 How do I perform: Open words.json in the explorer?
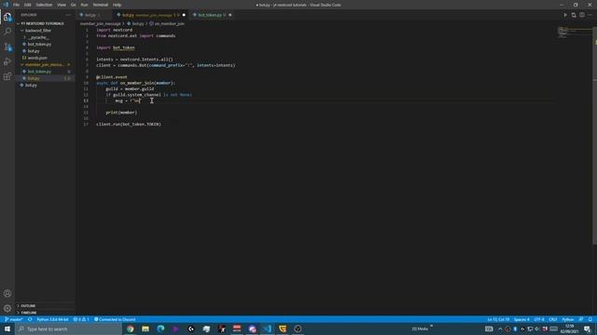point(37,58)
